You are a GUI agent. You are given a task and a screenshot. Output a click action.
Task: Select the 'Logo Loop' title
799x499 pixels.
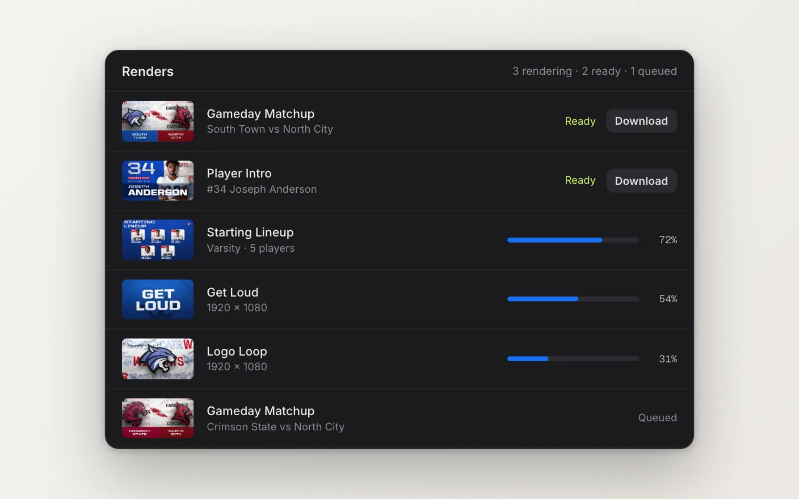[237, 352]
